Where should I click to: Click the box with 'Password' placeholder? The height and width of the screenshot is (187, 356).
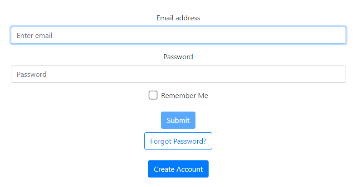click(x=178, y=74)
